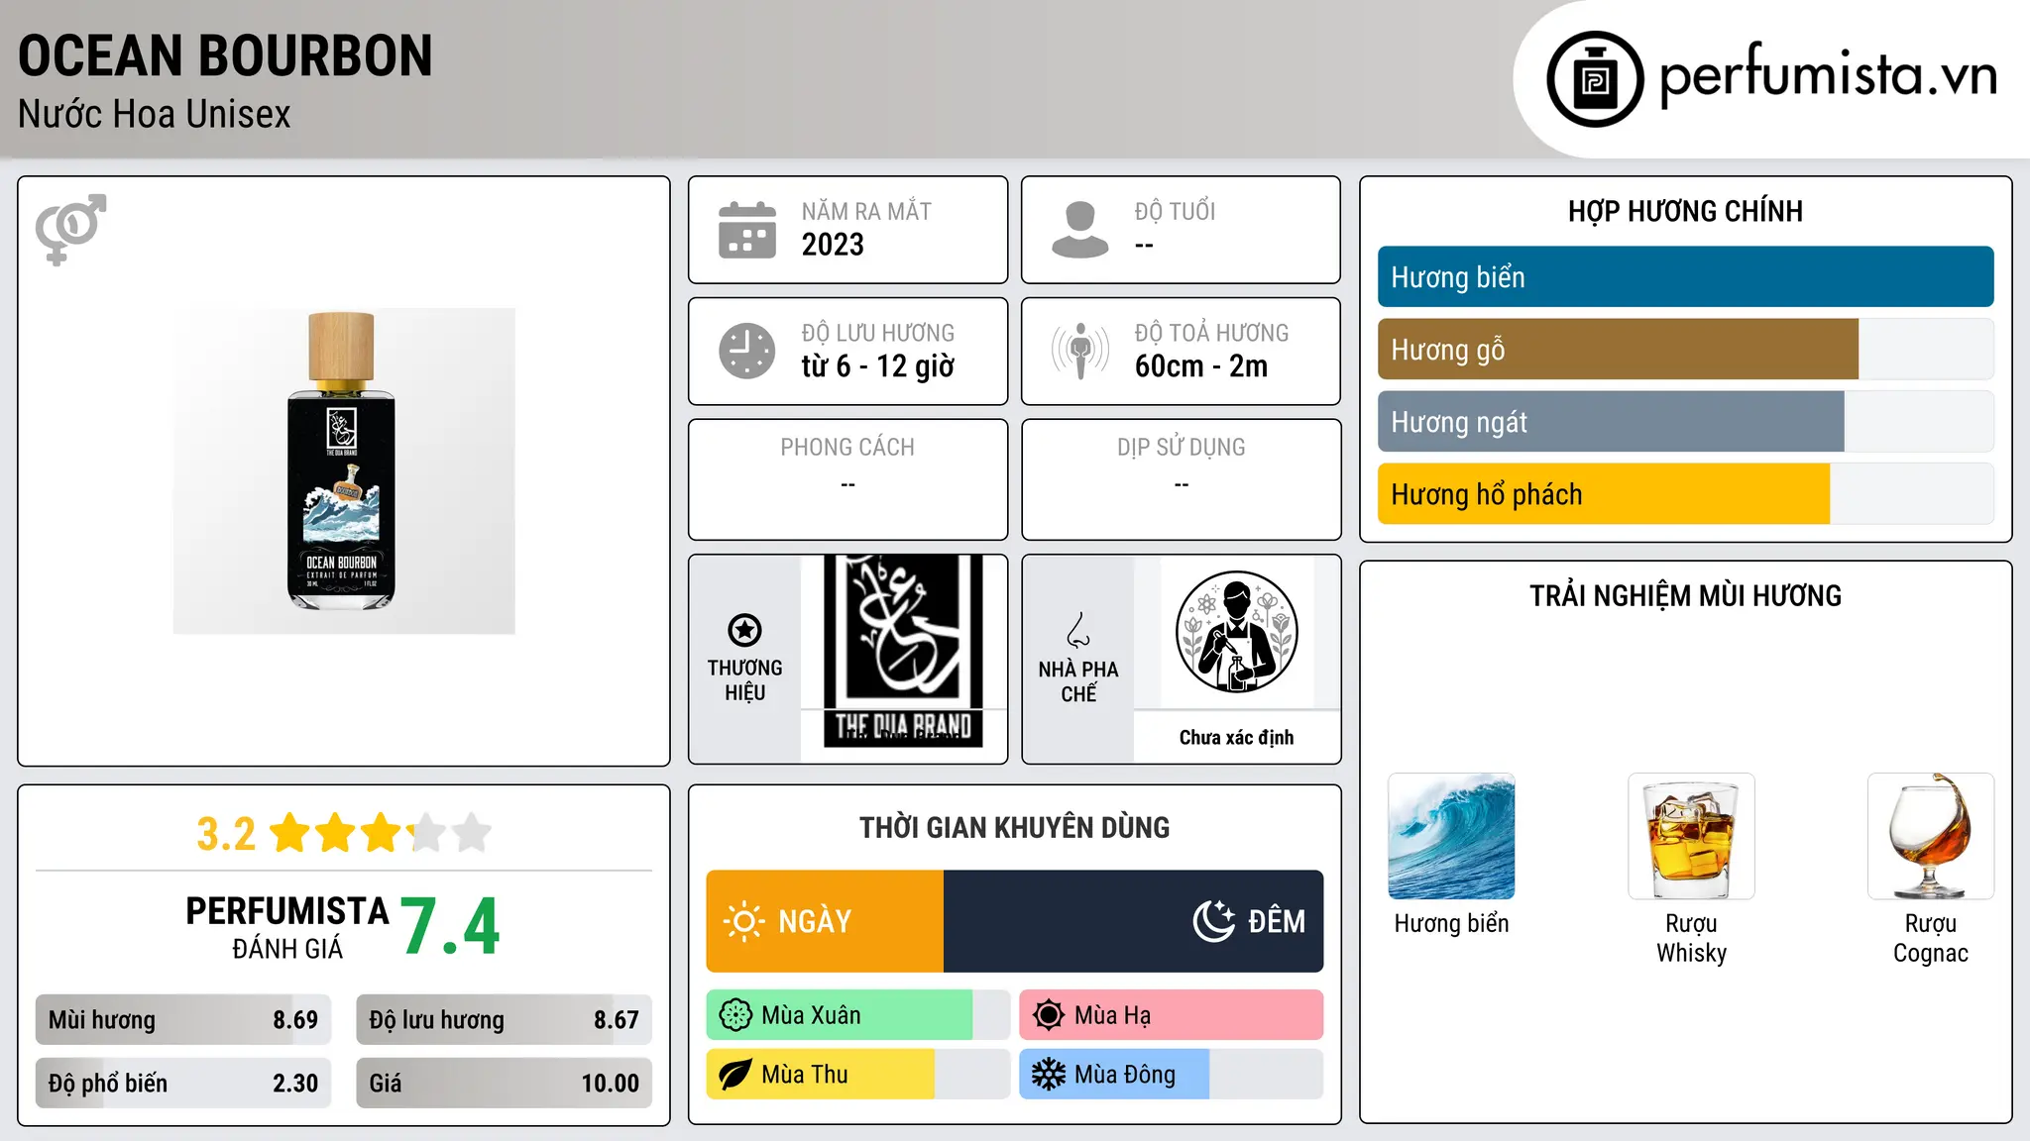Click the sillage icon beside Độ toả hương
The width and height of the screenshot is (2030, 1141).
click(x=1079, y=351)
